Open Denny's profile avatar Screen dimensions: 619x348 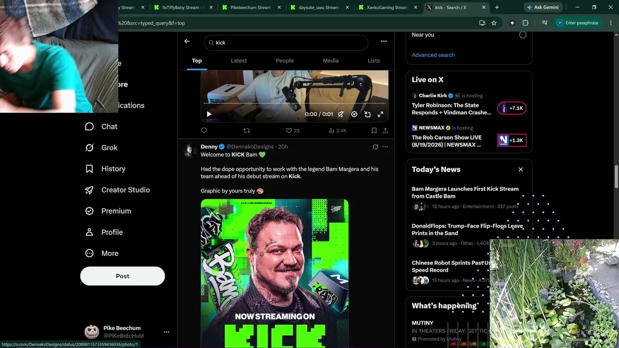click(191, 150)
